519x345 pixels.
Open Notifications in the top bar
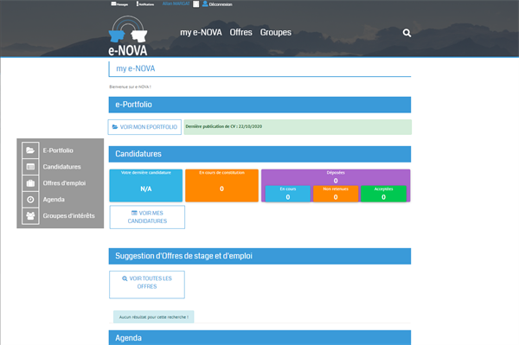[x=145, y=4]
